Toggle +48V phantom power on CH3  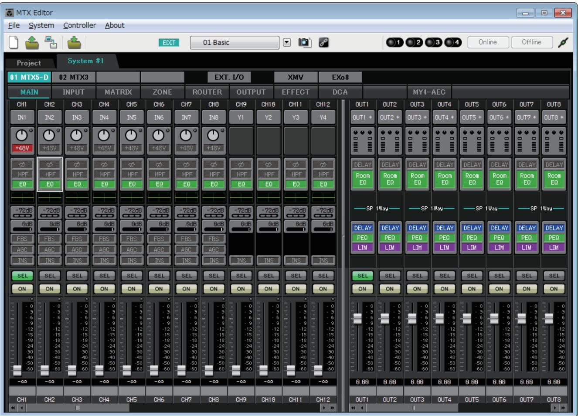tap(77, 148)
